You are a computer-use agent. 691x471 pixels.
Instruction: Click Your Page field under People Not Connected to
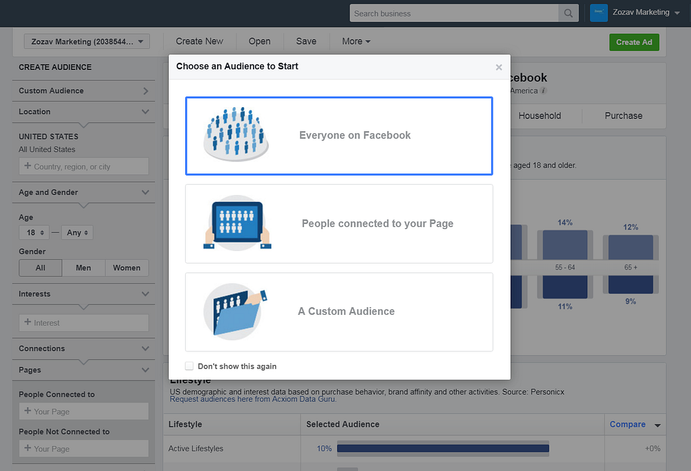[x=84, y=448]
